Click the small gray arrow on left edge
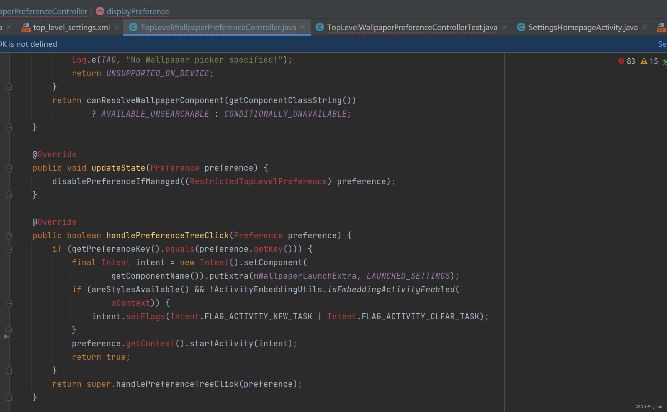The height and width of the screenshot is (412, 667). (x=6, y=336)
